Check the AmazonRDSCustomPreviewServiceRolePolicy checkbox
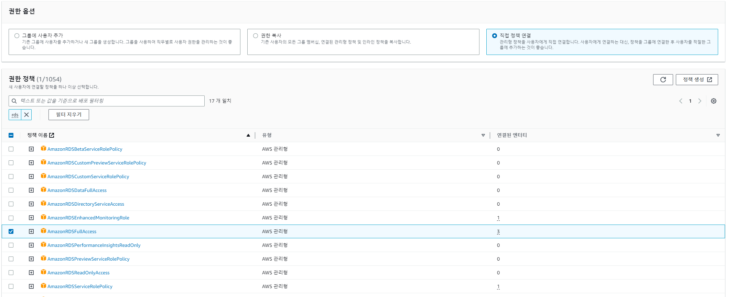Image resolution: width=735 pixels, height=297 pixels. coord(11,163)
